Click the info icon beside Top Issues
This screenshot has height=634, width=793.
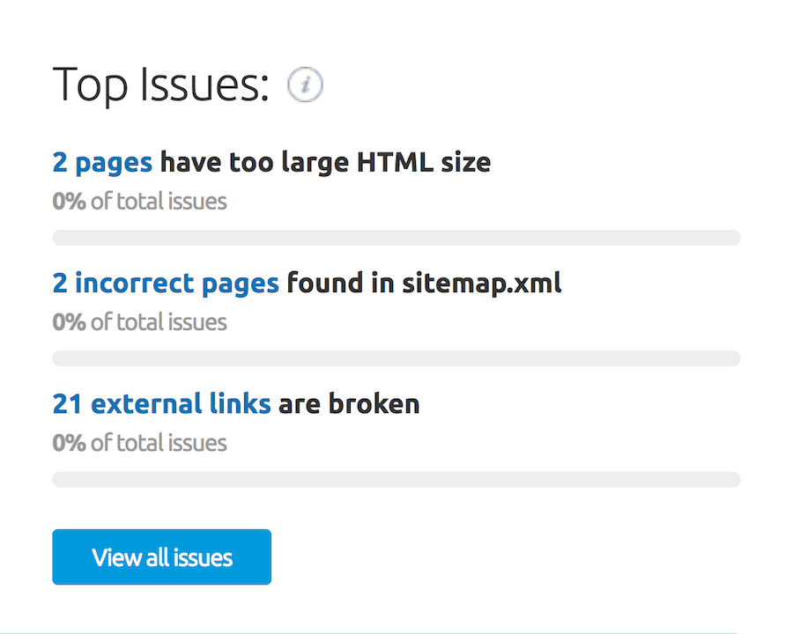(305, 85)
